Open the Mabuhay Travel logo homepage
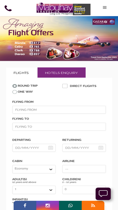This screenshot has width=118, height=210. pyautogui.click(x=64, y=9)
